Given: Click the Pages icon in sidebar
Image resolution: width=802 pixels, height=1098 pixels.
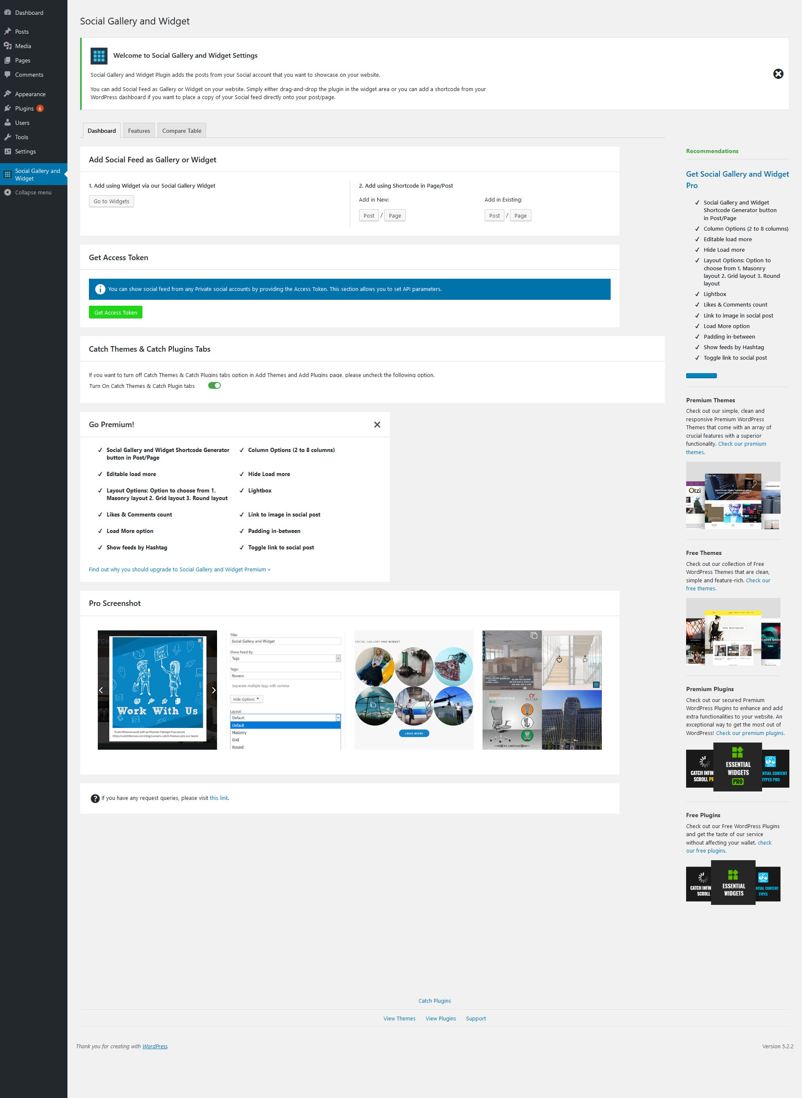Looking at the screenshot, I should 7,60.
